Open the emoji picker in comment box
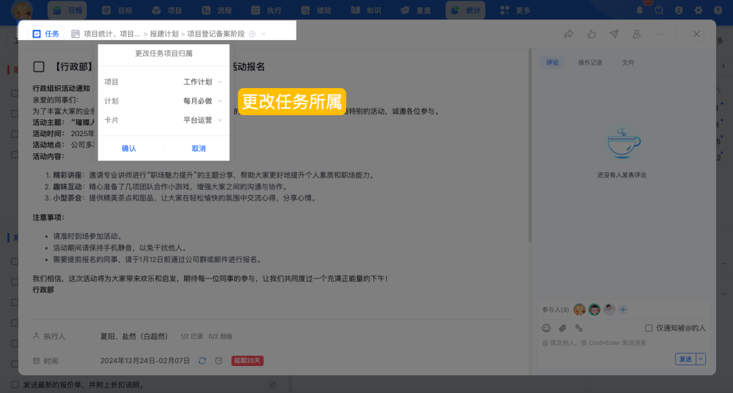Viewport: 733px width, 393px height. 546,327
